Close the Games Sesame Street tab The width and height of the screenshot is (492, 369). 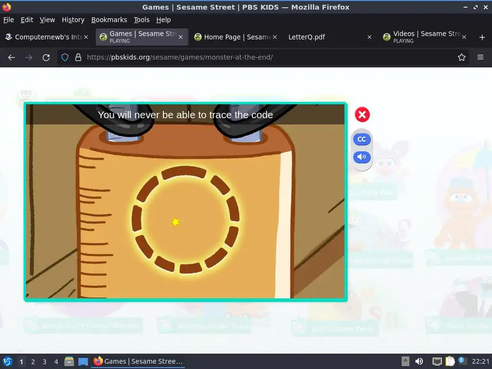(x=181, y=37)
